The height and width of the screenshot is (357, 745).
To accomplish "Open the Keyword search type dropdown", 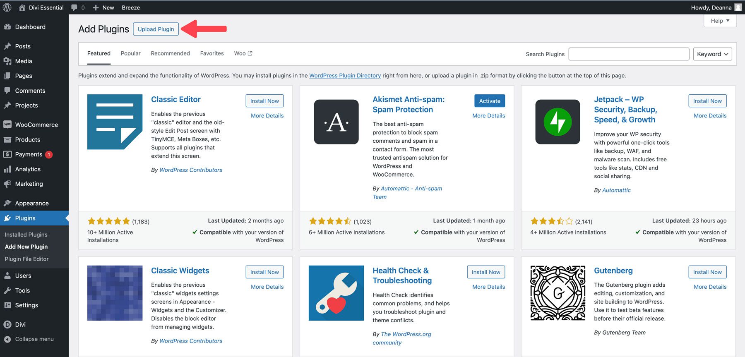I will click(x=712, y=54).
